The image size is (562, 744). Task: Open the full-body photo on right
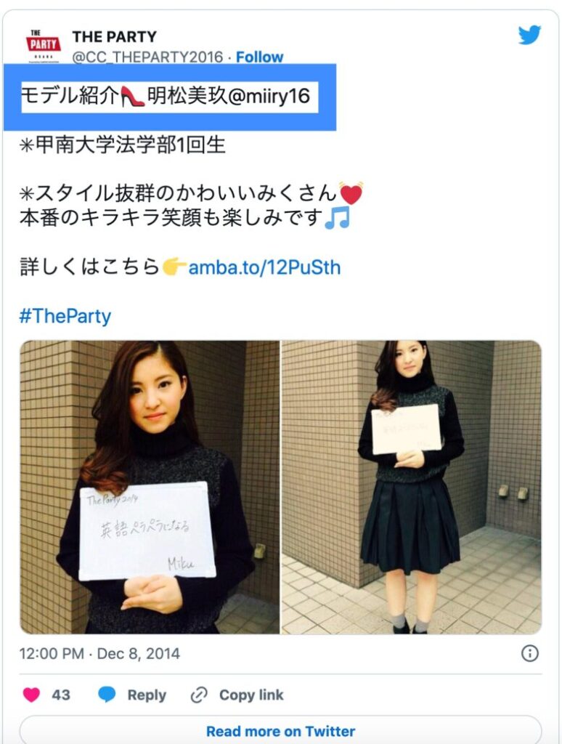coord(412,487)
